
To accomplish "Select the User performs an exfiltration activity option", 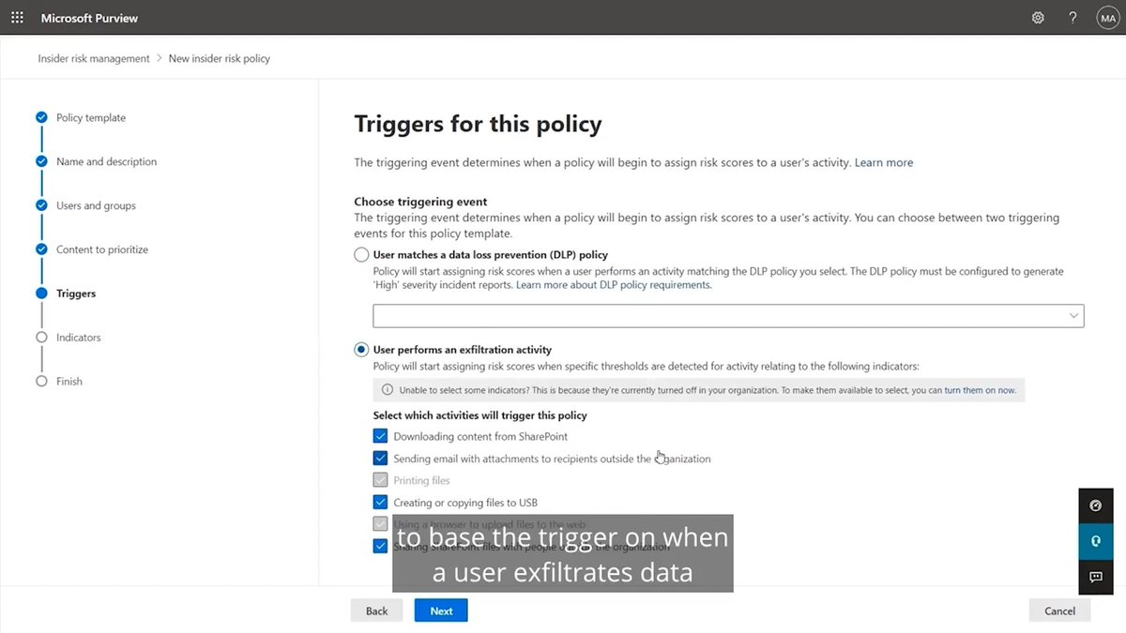I will 361,349.
